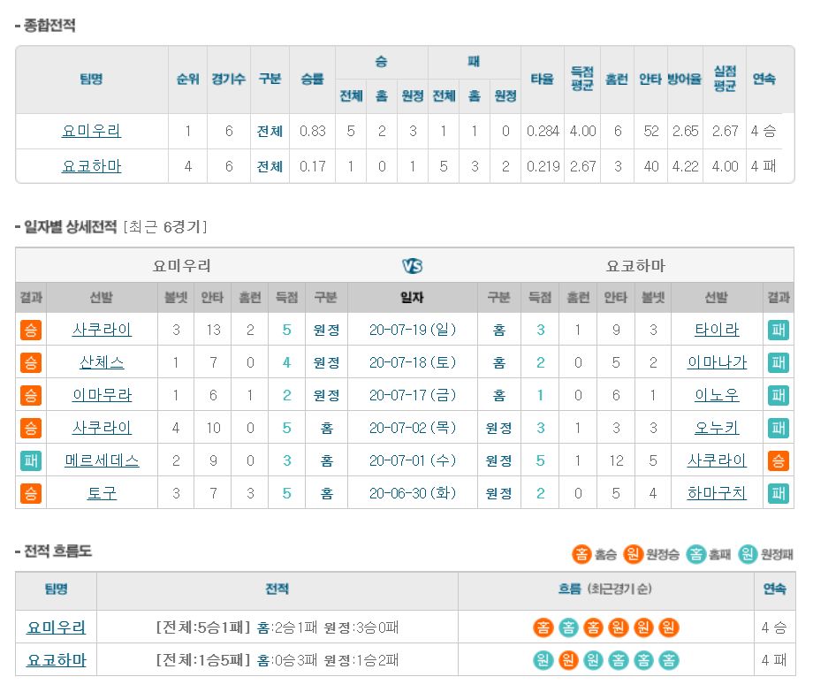Click the 방어율 column header
The image size is (813, 692).
[684, 80]
